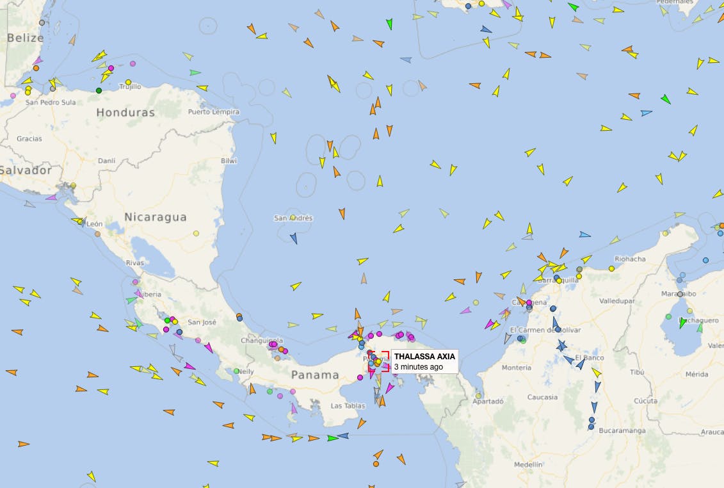Image resolution: width=724 pixels, height=488 pixels.
Task: Click the yellow circle marker beside Riohacha coast
Action: [611, 268]
